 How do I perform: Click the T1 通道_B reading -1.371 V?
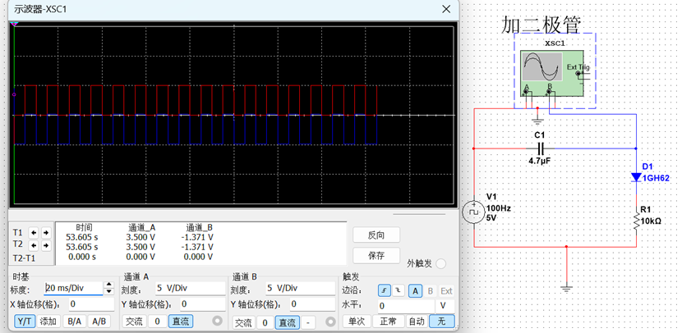click(x=197, y=238)
